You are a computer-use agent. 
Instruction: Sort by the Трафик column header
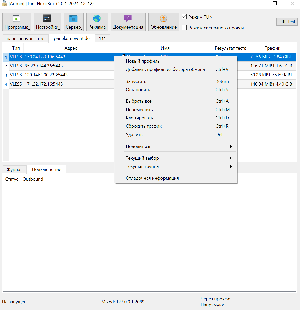click(272, 48)
